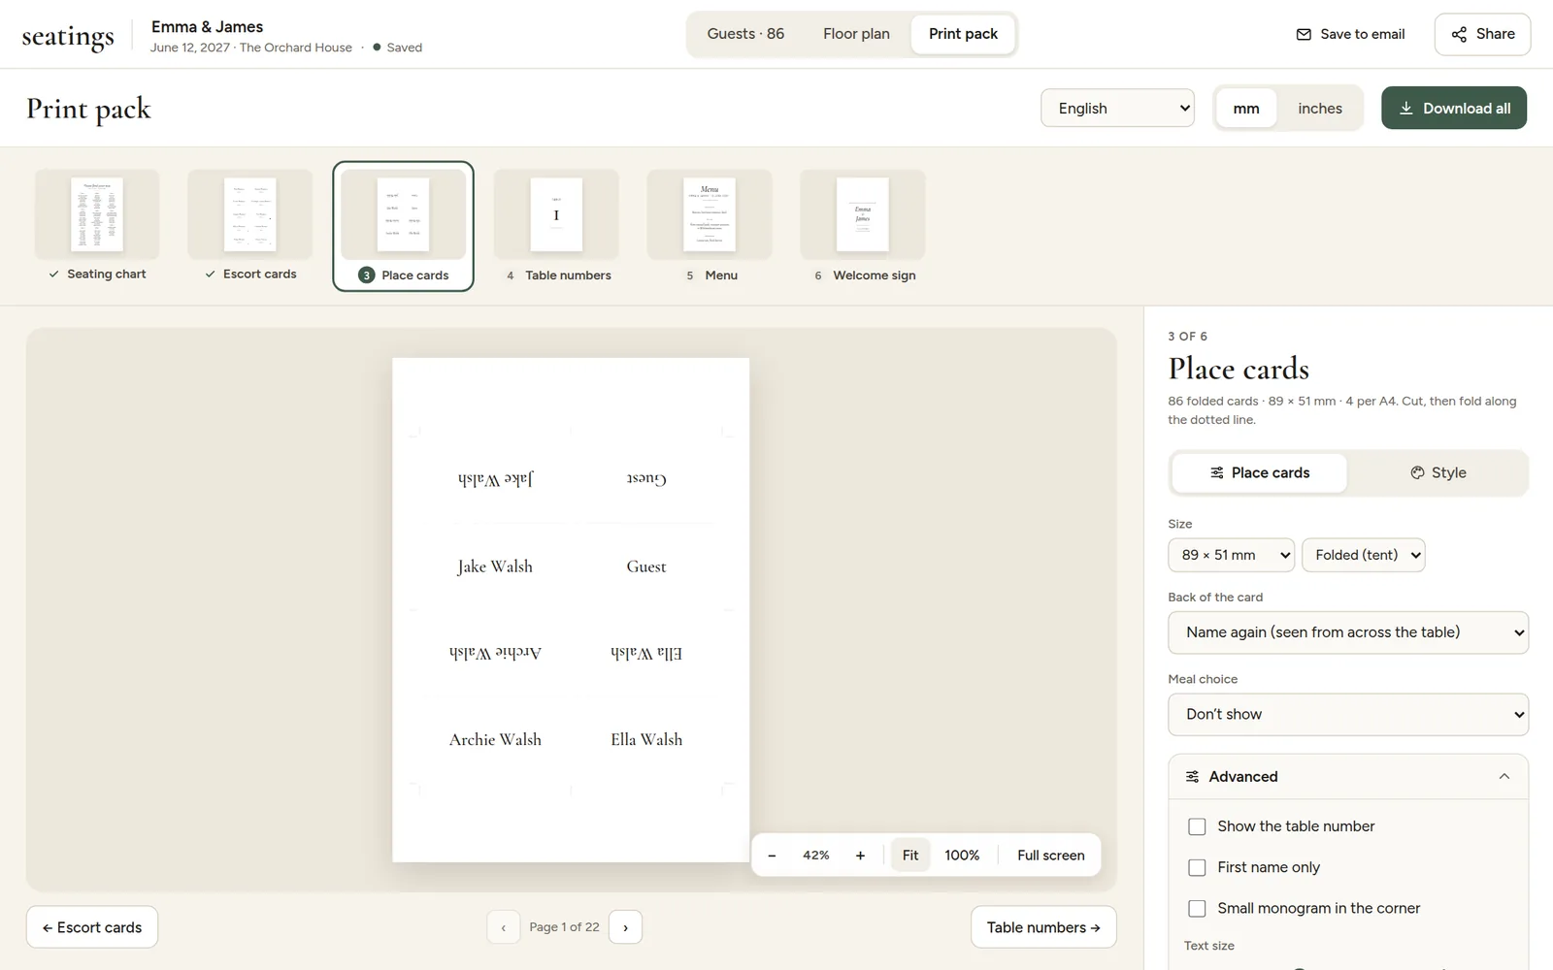Click the 42% zoom value
Screen dimensions: 1553x970
[815, 856]
